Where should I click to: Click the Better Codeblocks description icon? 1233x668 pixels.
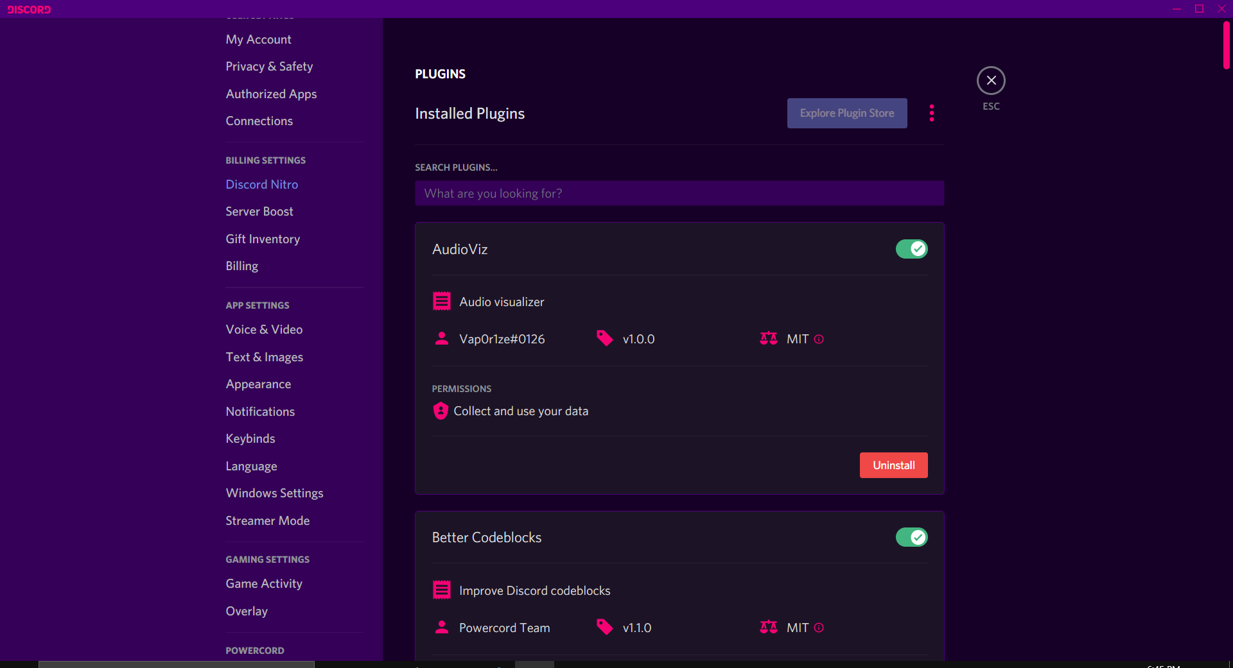[442, 590]
